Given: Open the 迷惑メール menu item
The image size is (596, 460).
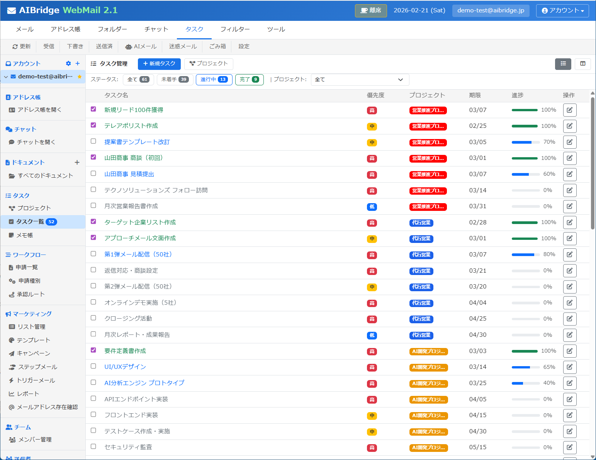Looking at the screenshot, I should [x=182, y=46].
